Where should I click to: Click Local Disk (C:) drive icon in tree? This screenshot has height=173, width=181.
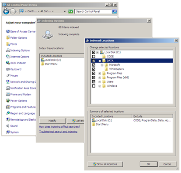point(102,52)
